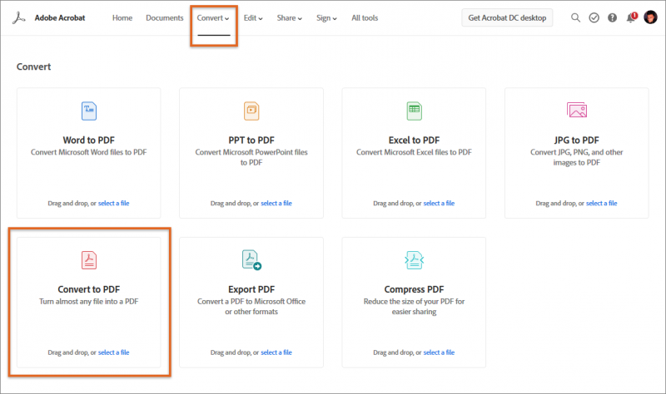
Task: Expand the Sign dropdown menu
Action: 326,17
